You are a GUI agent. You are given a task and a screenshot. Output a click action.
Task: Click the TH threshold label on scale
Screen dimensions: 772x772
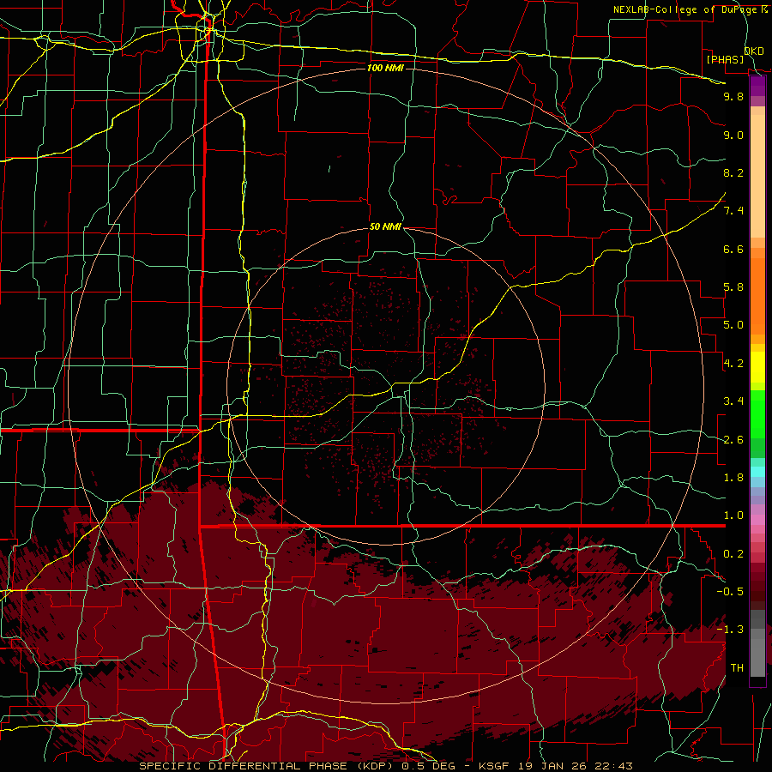pos(737,668)
